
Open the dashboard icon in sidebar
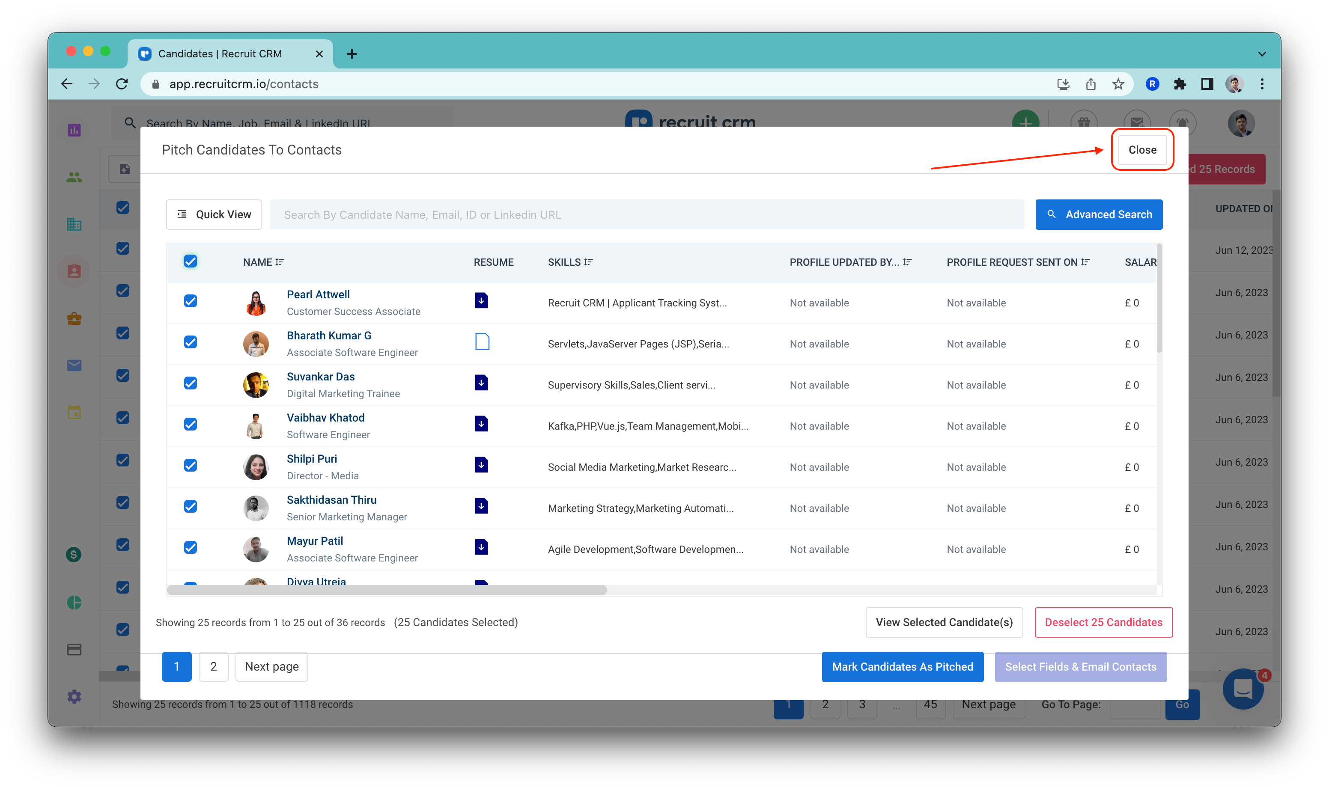[74, 130]
